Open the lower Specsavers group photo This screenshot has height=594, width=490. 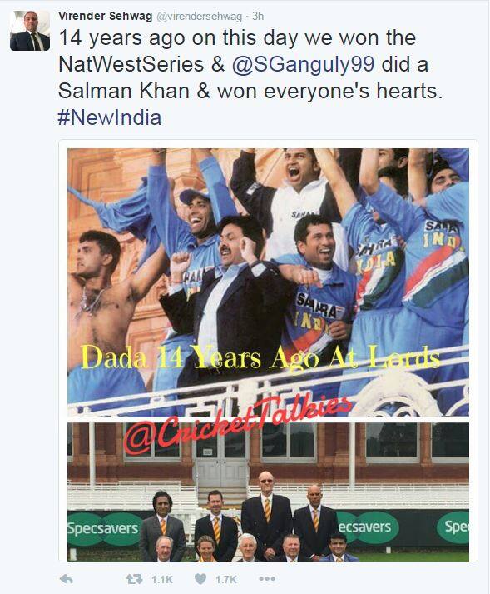pyautogui.click(x=268, y=492)
